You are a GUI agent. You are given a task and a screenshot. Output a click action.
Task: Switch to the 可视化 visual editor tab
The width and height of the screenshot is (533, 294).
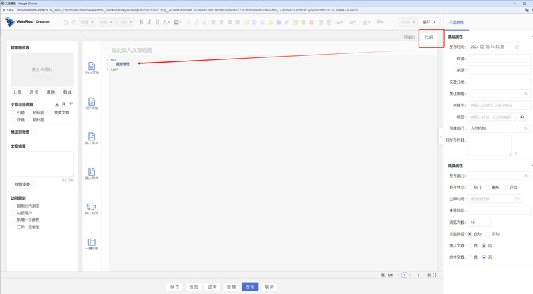[x=409, y=37]
